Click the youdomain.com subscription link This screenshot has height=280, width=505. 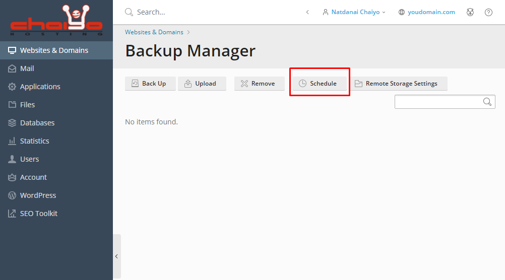[x=431, y=12]
